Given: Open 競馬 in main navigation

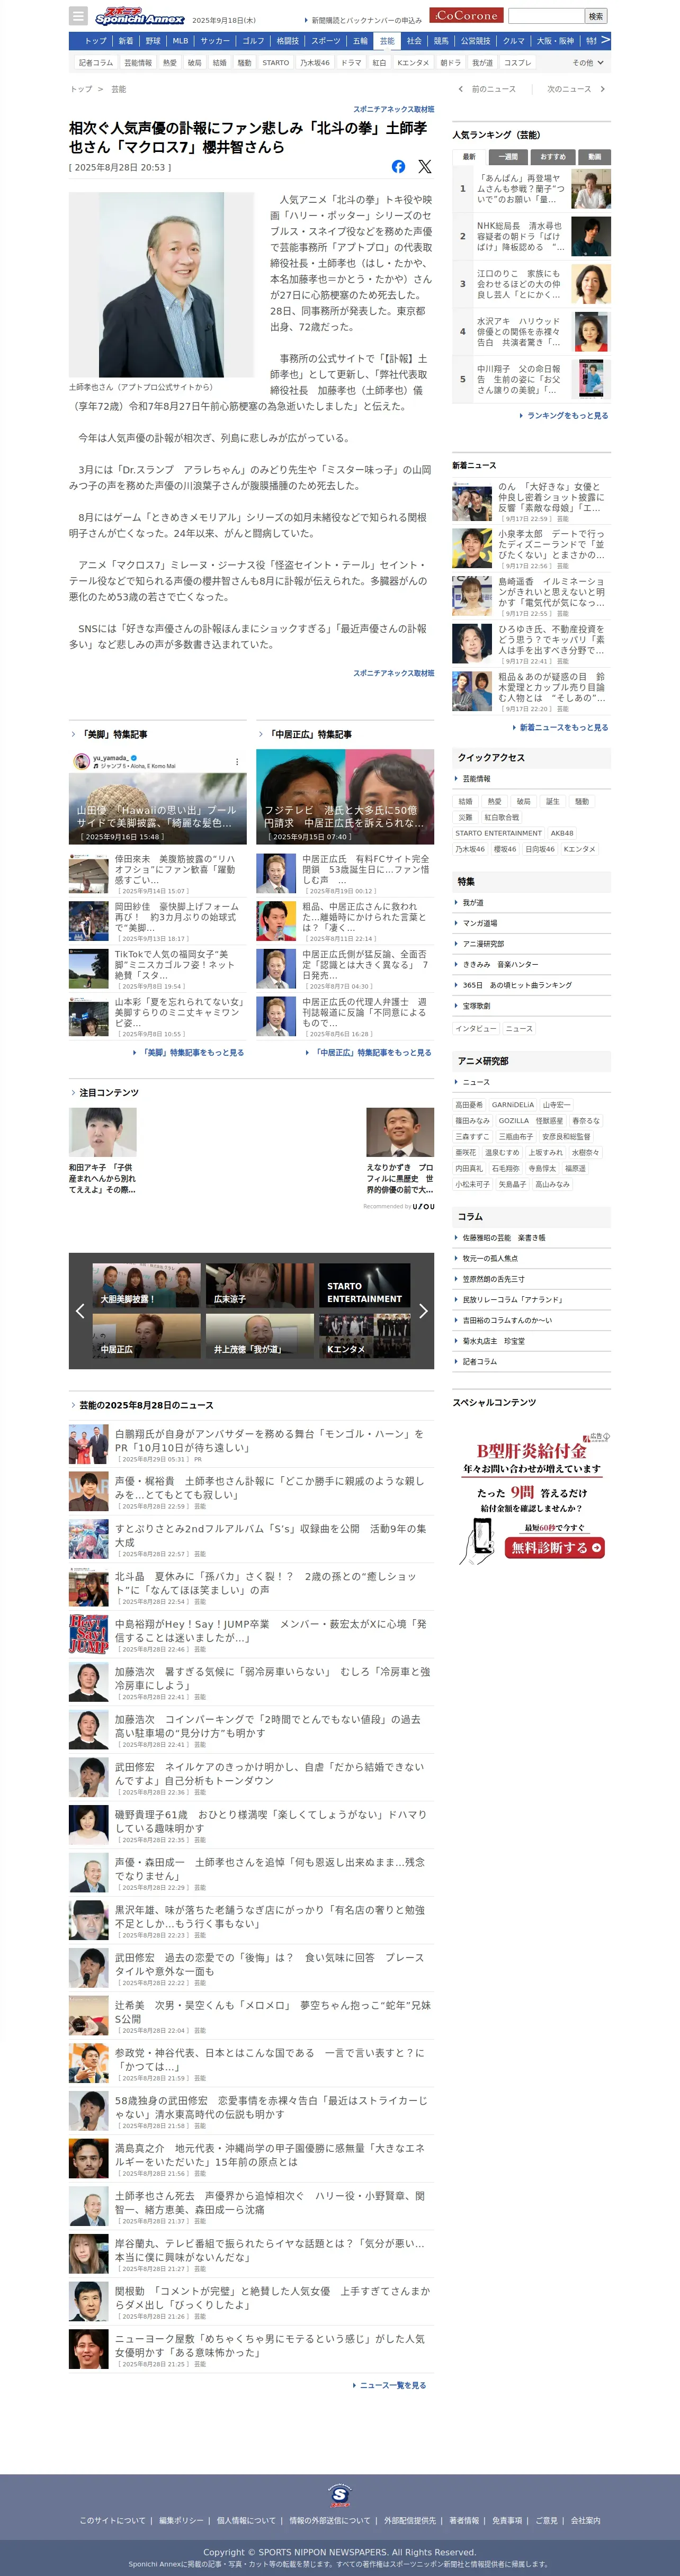Looking at the screenshot, I should coord(441,41).
